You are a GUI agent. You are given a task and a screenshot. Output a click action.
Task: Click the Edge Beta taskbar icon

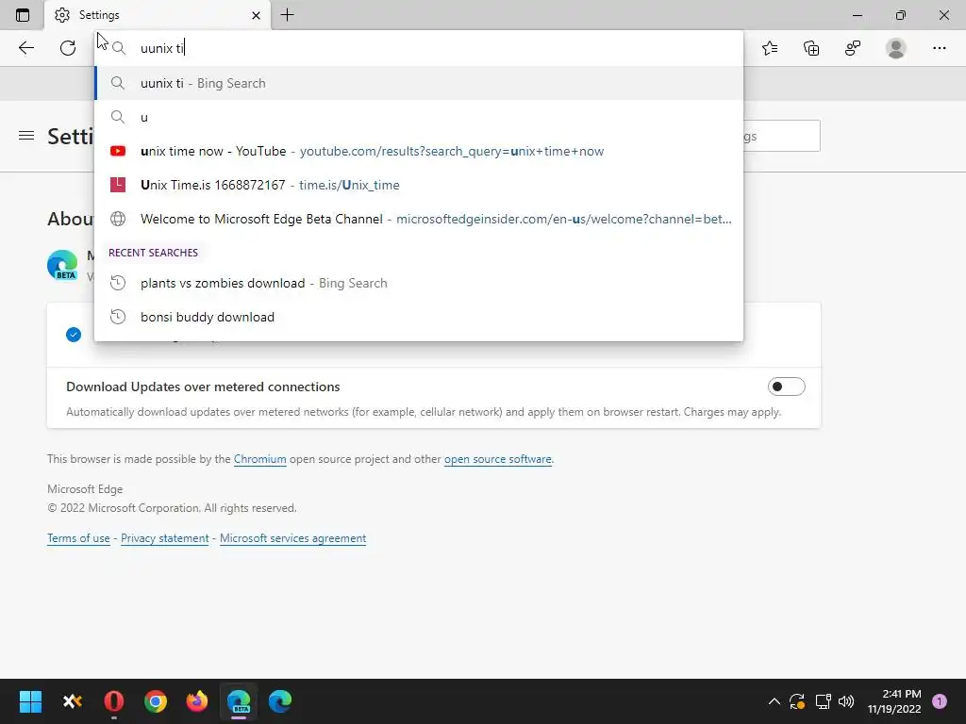239,701
